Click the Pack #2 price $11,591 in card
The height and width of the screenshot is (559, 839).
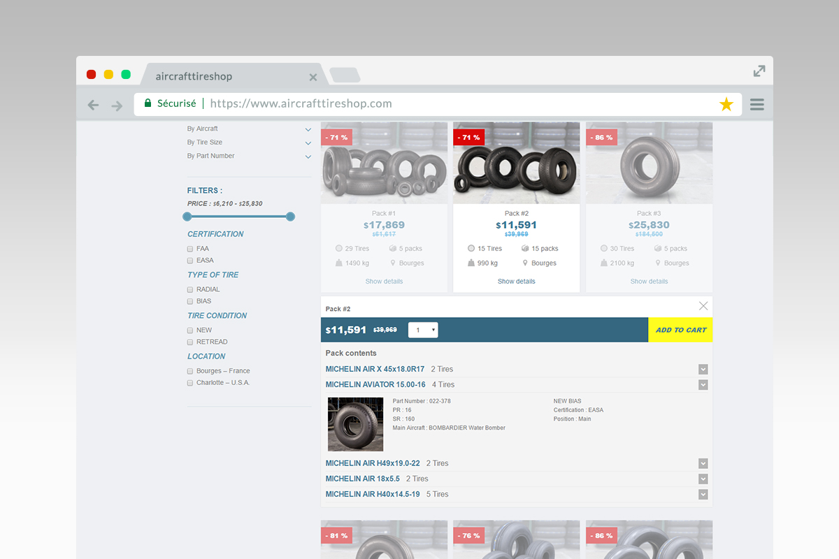pyautogui.click(x=516, y=225)
